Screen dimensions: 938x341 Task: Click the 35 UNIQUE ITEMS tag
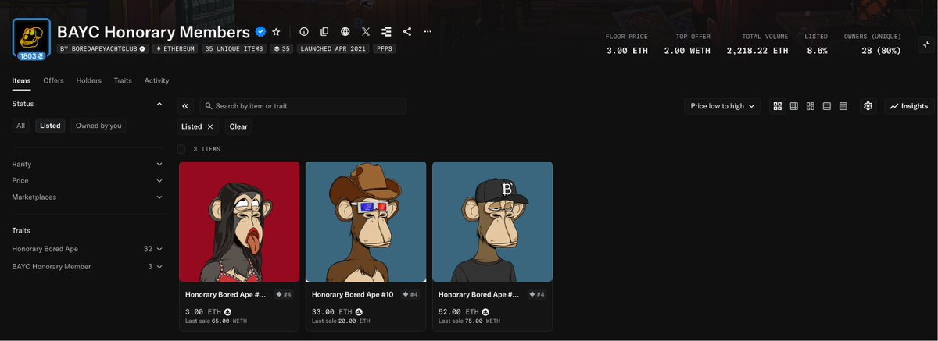[x=234, y=48]
